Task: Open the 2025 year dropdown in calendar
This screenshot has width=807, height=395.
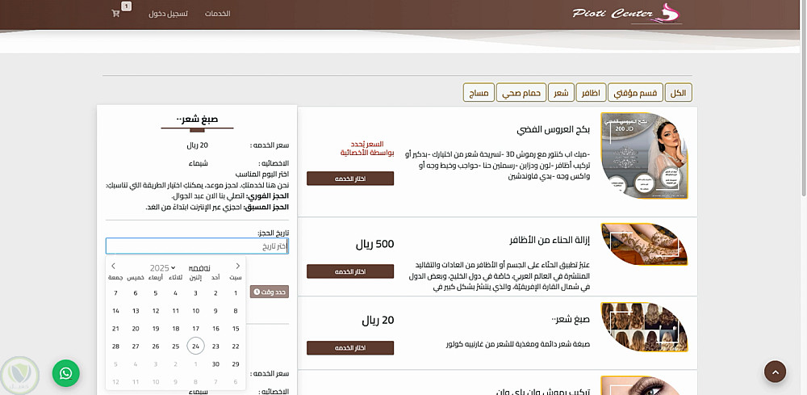Action: pos(163,268)
